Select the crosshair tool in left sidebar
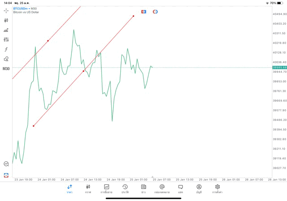The height and width of the screenshot is (201, 287). [6, 10]
